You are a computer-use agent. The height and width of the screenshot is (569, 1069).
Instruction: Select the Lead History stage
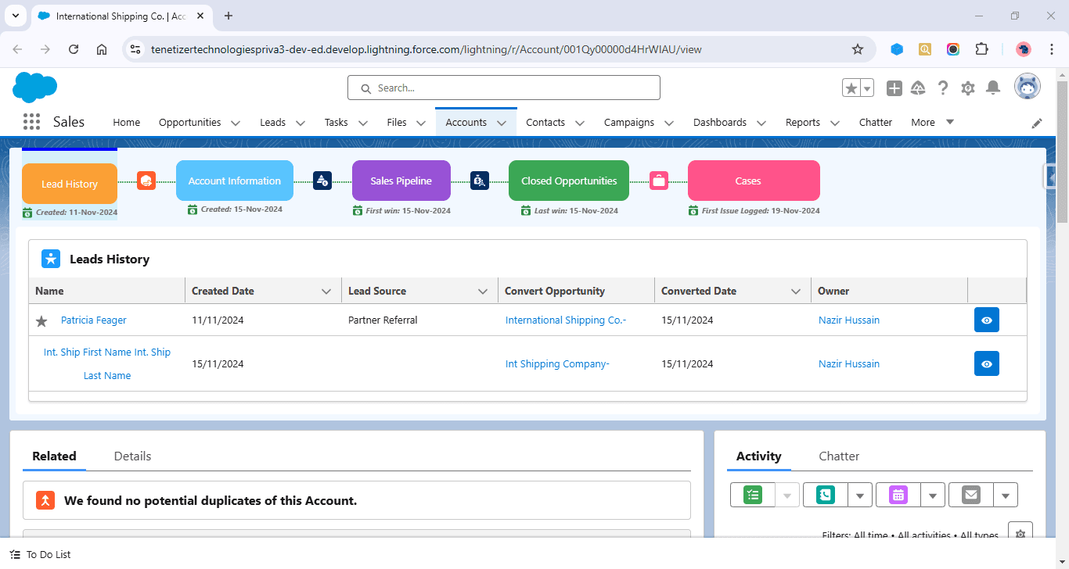70,184
